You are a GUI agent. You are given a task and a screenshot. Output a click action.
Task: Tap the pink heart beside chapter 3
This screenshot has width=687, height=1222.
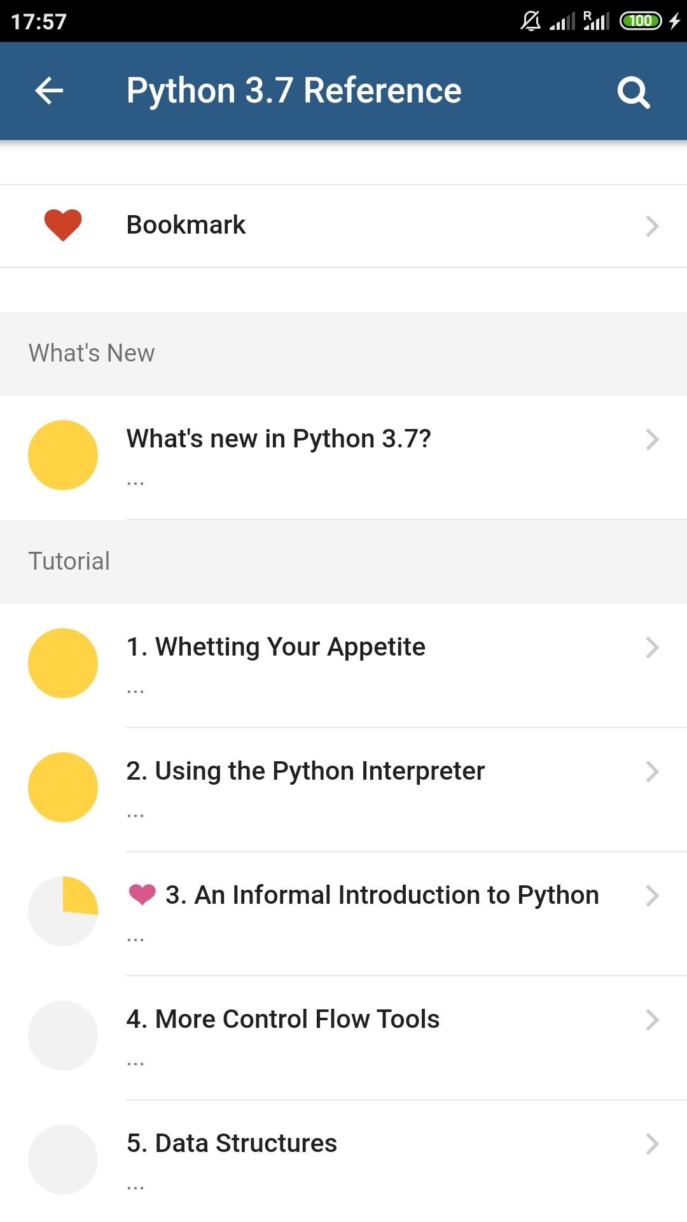click(142, 894)
